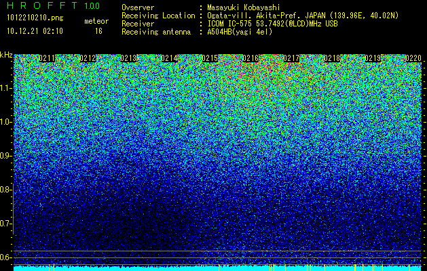Screen dimensions: 427x271
Task: Click the kHz axis unit label
Action: [x=6, y=55]
